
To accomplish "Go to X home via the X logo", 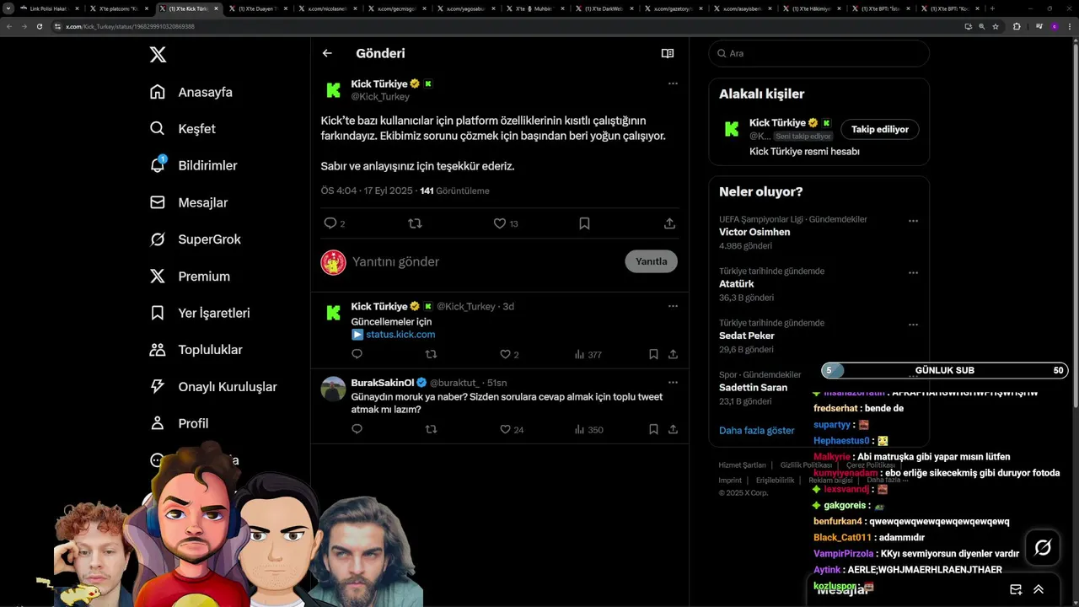I will point(158,55).
